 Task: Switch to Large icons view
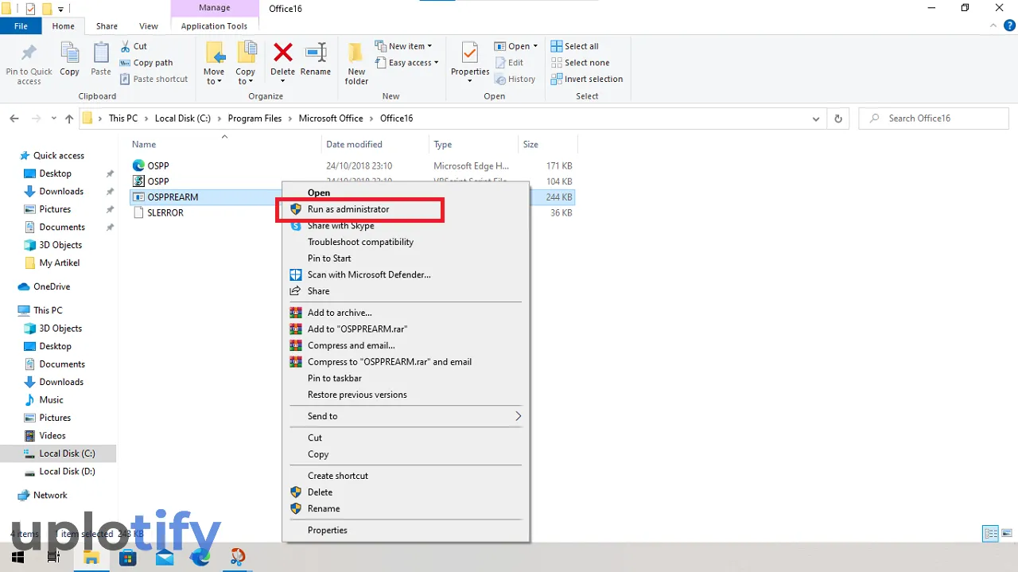click(x=1008, y=534)
